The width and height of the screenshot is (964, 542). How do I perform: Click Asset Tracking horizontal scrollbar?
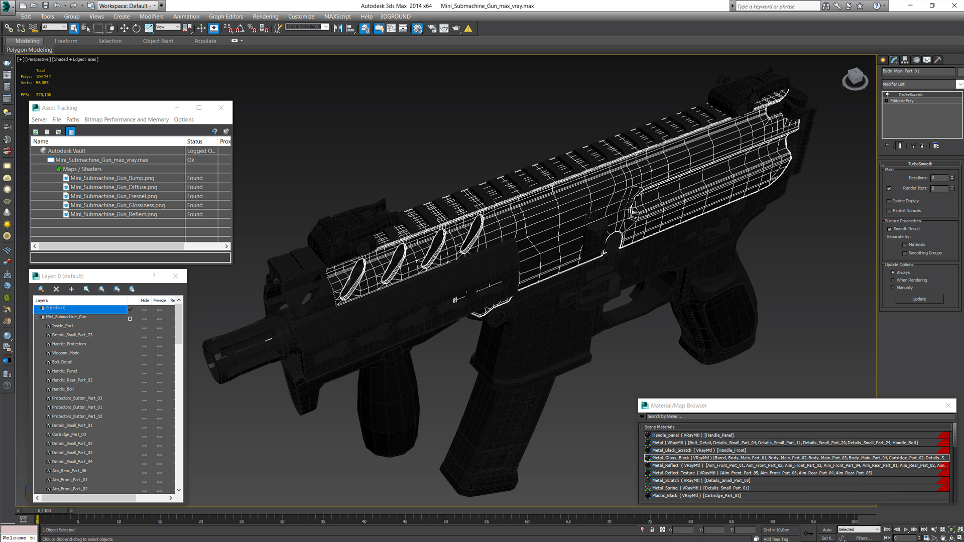[x=111, y=246]
